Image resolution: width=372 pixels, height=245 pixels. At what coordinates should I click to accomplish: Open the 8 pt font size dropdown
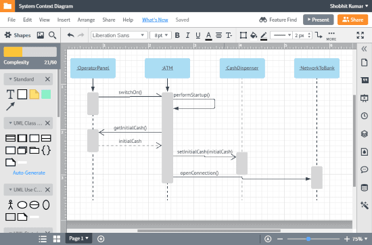[160, 35]
